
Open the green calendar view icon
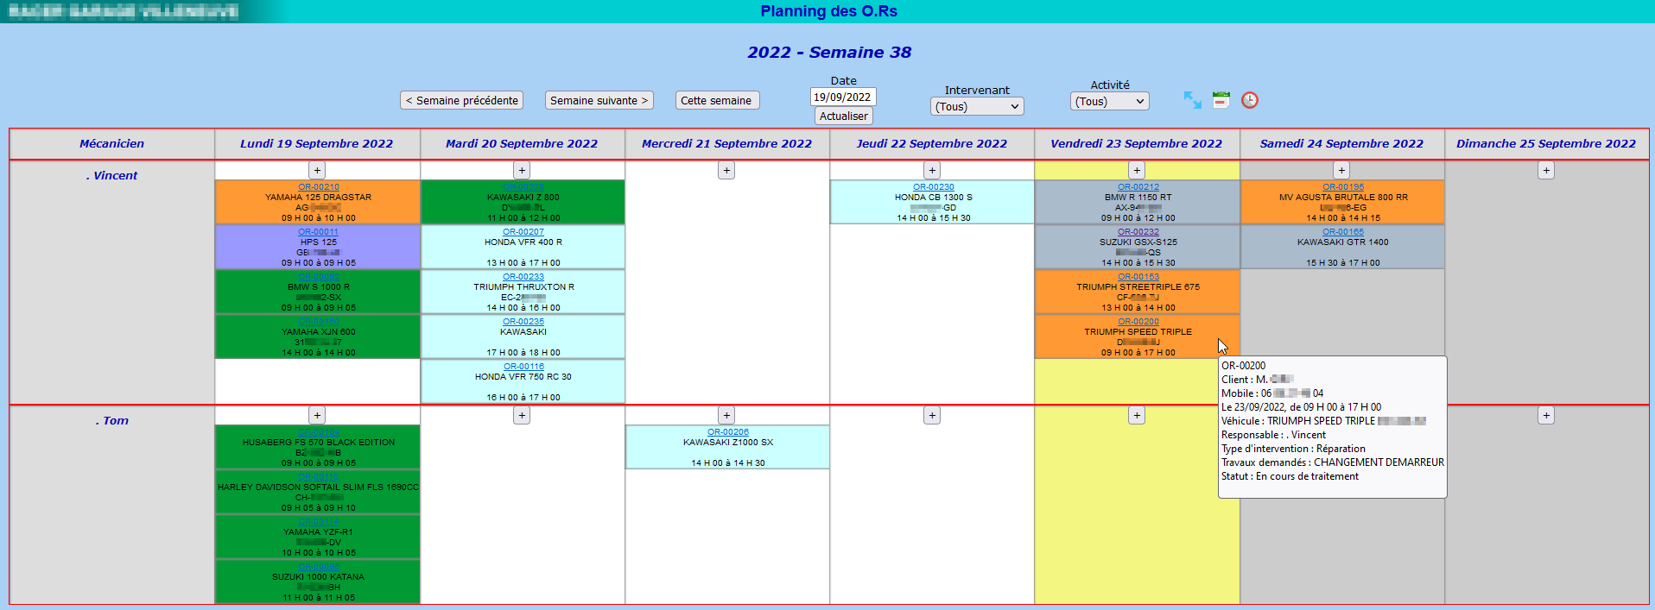(1221, 100)
